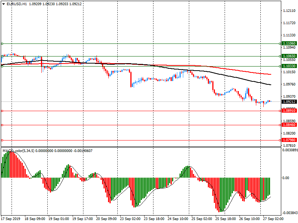Screen dimensions: 298x223
Task: Click end of the red moving average line
Action: click(271, 74)
